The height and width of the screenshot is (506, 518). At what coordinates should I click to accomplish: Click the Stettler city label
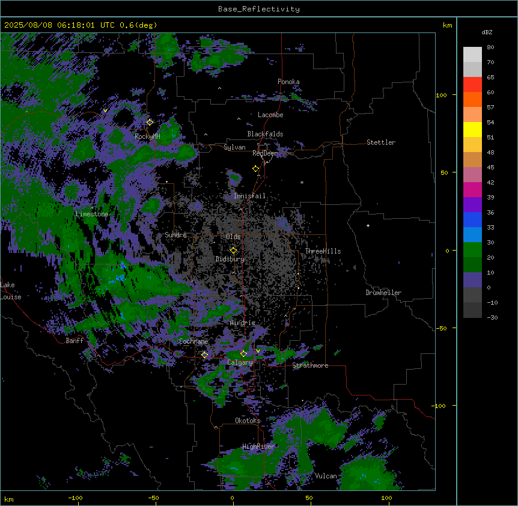tap(381, 142)
